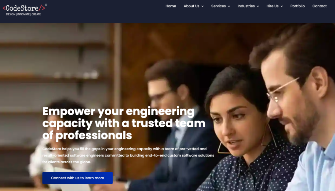The image size is (335, 191).
Task: Open the Contact page link
Action: click(x=319, y=6)
